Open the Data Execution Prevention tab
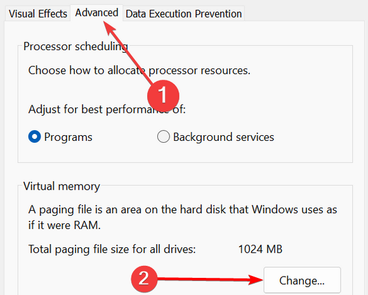368x295 pixels. [x=184, y=13]
